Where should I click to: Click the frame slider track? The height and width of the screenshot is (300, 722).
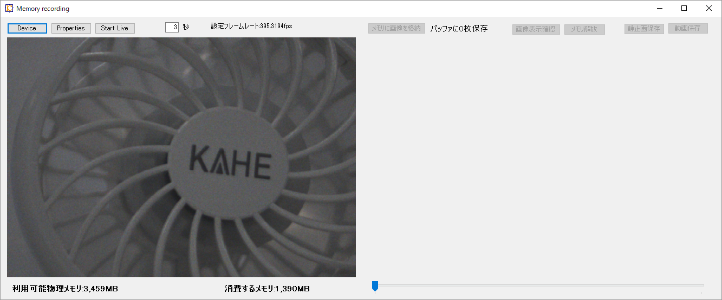538,285
